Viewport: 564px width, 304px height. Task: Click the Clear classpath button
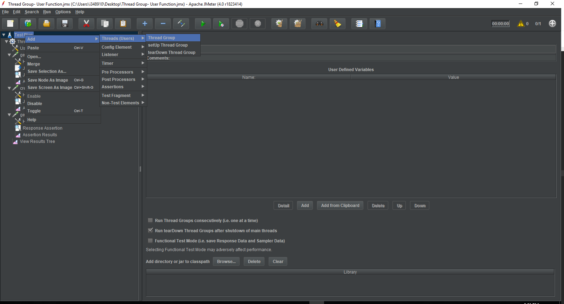pos(278,262)
